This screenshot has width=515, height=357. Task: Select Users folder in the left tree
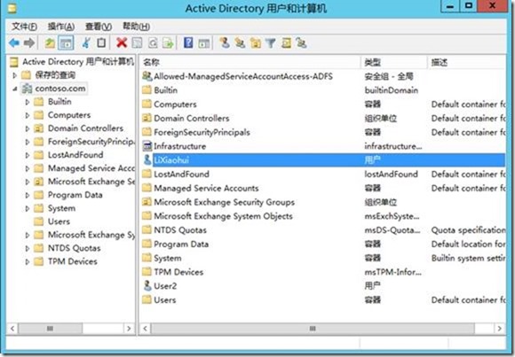pos(59,221)
